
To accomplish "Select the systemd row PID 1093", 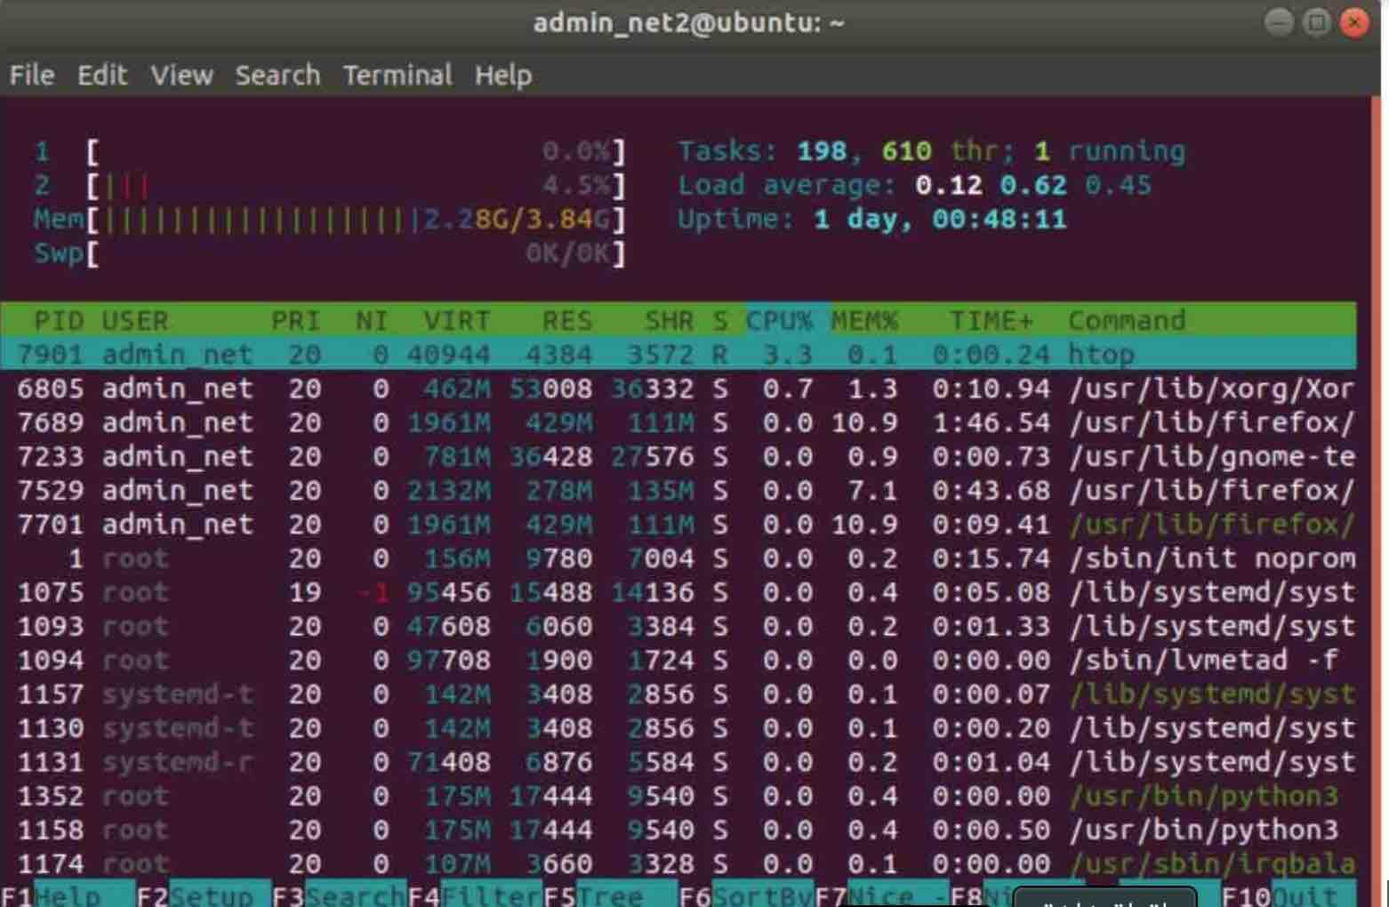I will click(678, 626).
